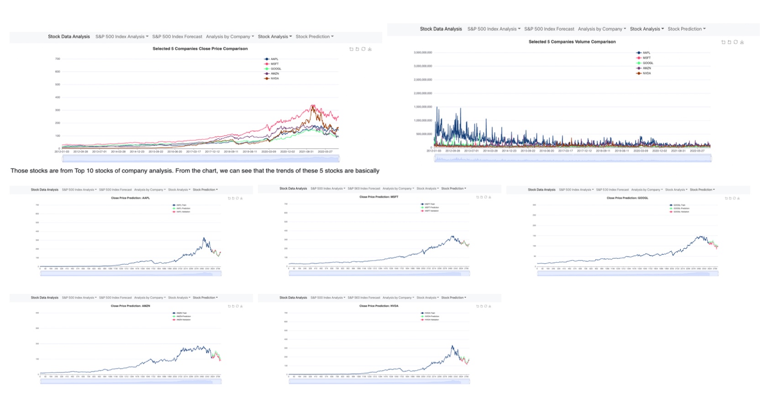Activate area zoom tool on Volume Comparison chart
779x408 pixels.
tap(723, 42)
